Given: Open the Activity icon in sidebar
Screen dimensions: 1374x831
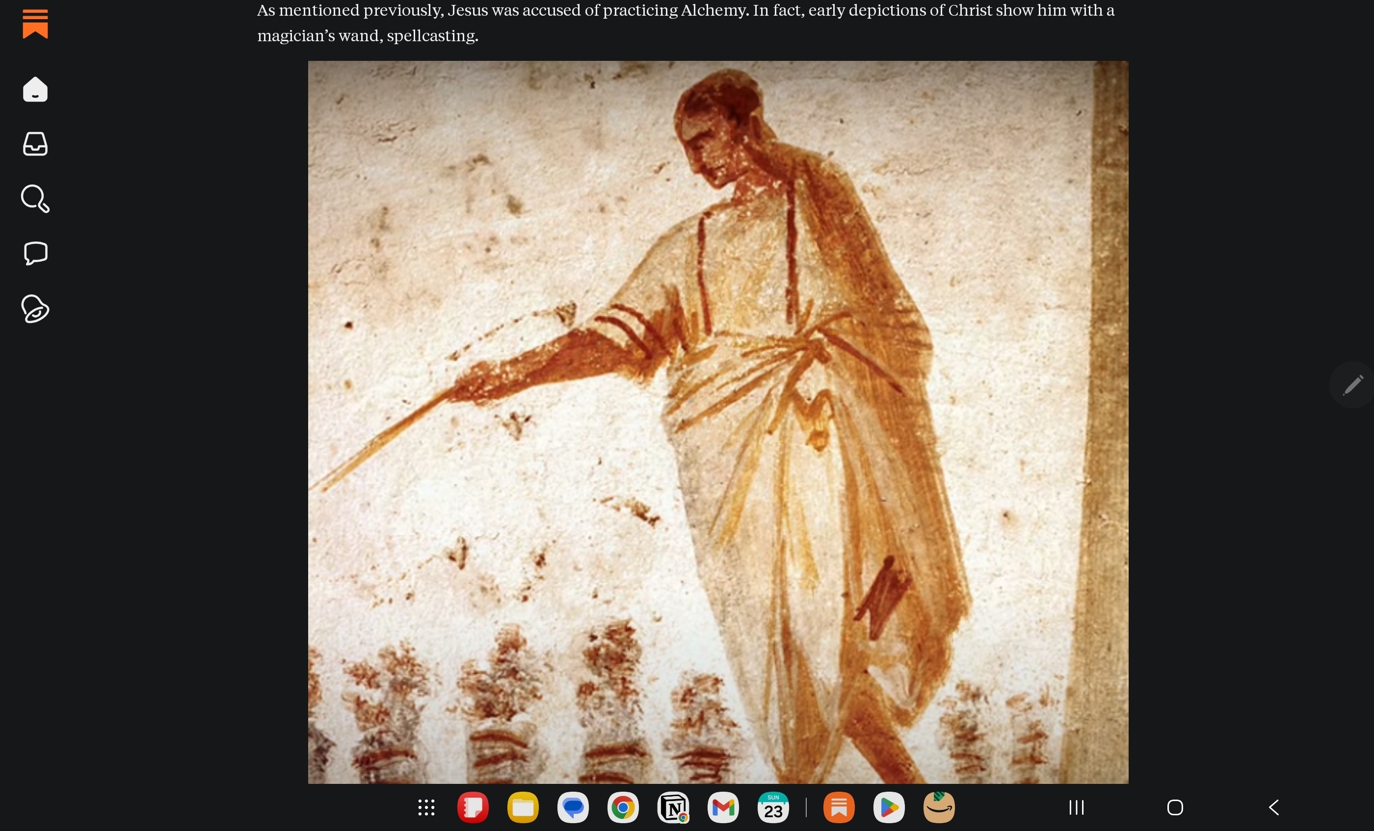Looking at the screenshot, I should click(35, 308).
